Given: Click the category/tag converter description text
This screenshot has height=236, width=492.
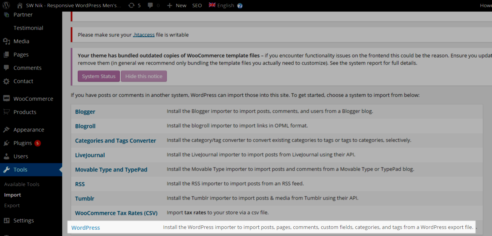Looking at the screenshot, I should click(289, 140).
